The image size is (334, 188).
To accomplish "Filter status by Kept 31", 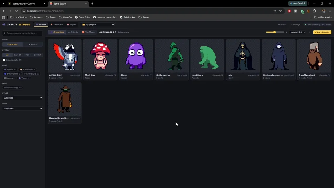I will point(17,55).
